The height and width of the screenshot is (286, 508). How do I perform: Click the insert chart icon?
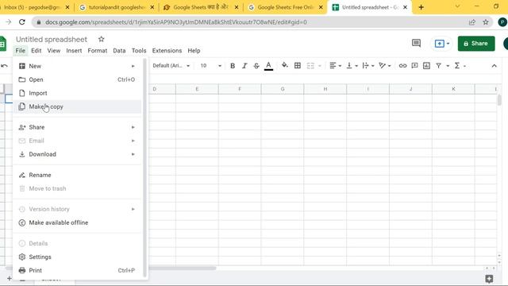coord(426,66)
